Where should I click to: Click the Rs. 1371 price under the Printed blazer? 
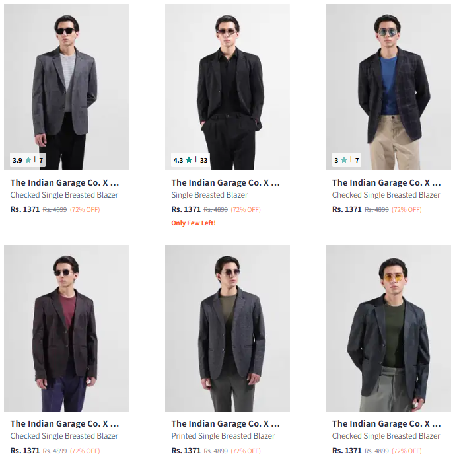[186, 451]
